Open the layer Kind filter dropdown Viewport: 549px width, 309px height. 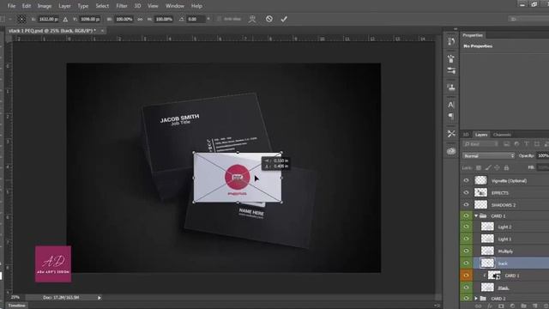pos(480,144)
